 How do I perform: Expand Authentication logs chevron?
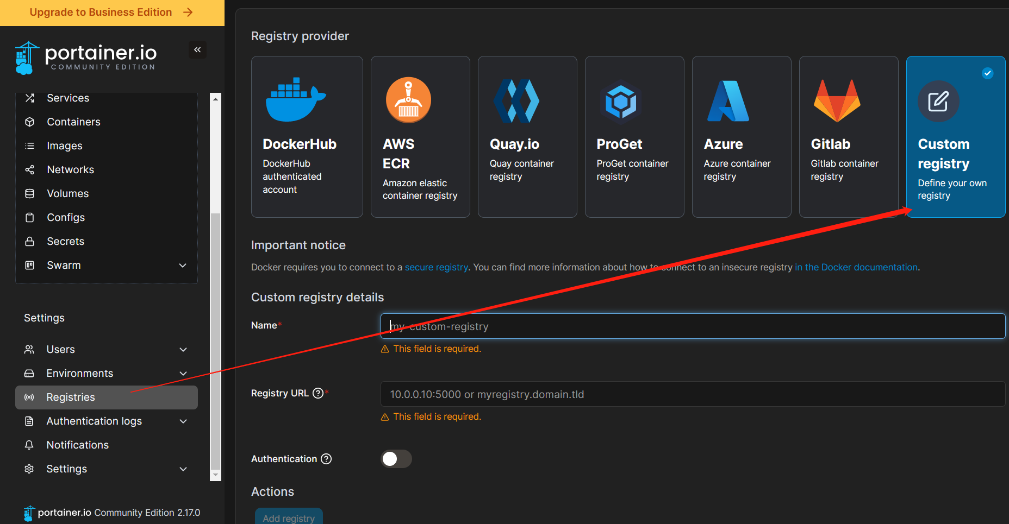click(183, 421)
